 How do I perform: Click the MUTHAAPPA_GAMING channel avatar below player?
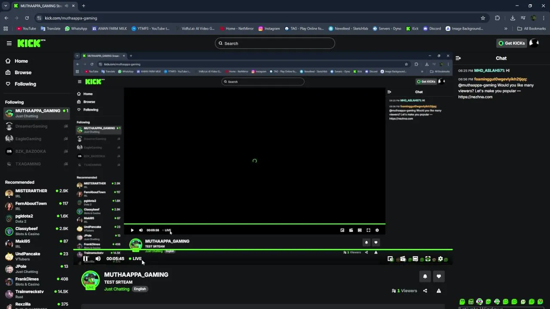tap(90, 280)
